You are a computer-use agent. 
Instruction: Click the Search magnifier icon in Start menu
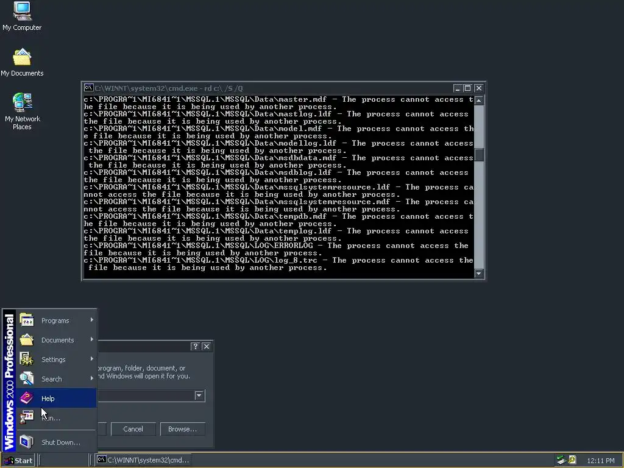pyautogui.click(x=27, y=378)
